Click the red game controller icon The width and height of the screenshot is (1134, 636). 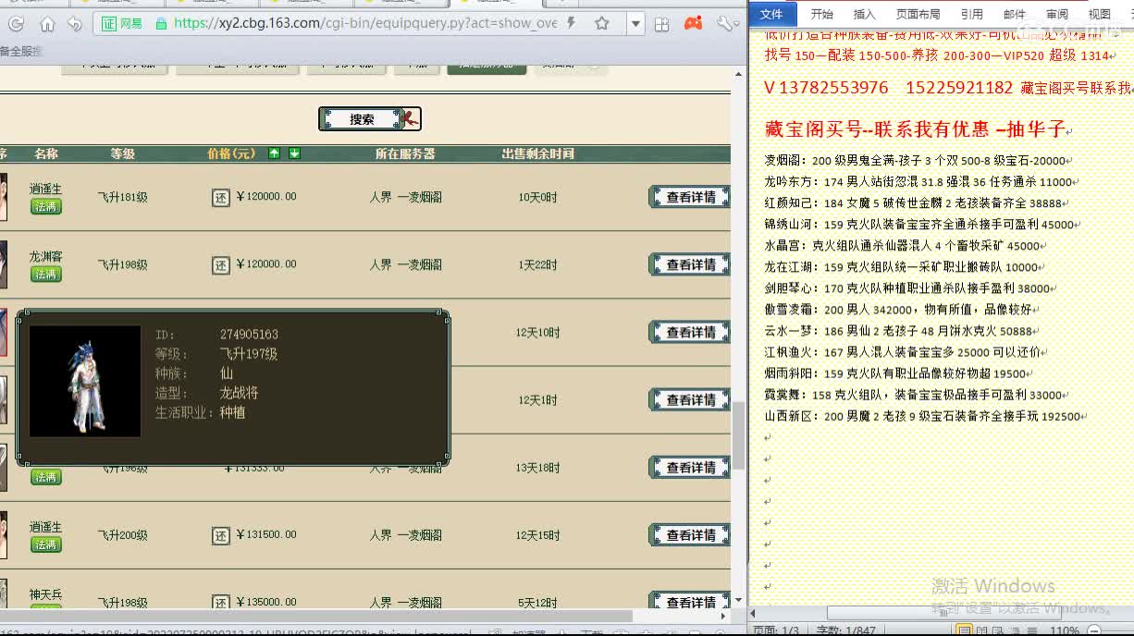pyautogui.click(x=692, y=23)
